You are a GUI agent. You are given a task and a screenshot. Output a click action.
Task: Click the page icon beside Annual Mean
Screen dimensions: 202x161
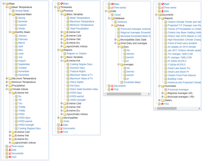[x=13, y=11]
